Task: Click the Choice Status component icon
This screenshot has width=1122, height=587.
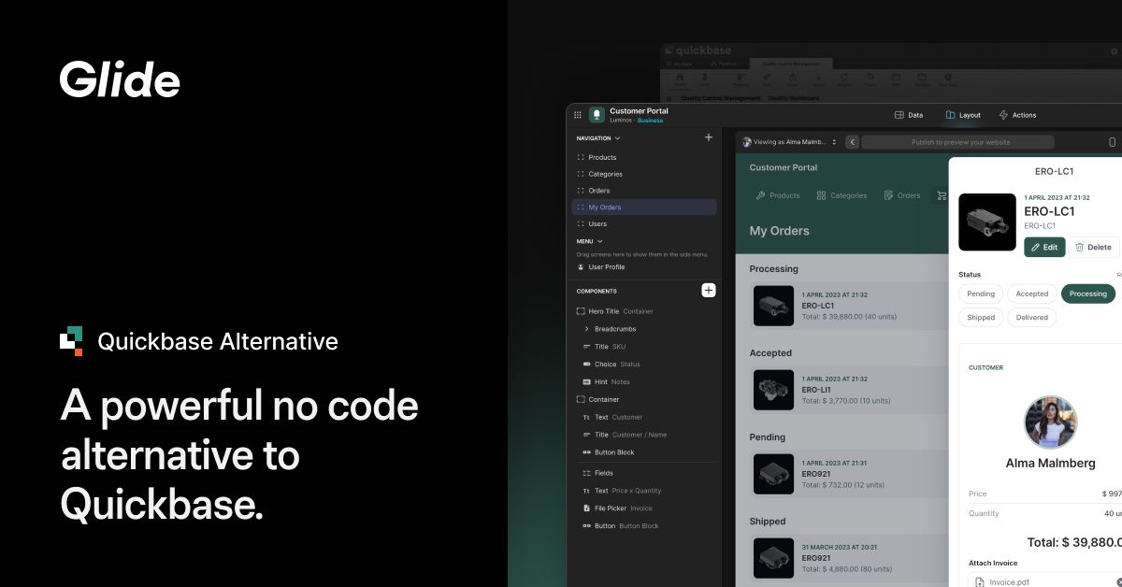Action: [586, 365]
